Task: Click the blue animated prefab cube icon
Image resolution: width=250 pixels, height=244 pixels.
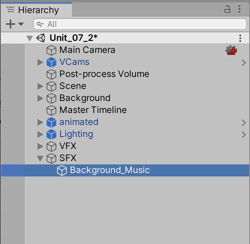Action: (x=51, y=122)
